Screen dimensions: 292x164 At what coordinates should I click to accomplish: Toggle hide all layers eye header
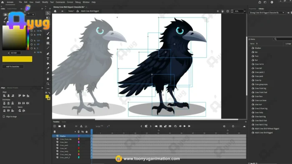click(83, 132)
